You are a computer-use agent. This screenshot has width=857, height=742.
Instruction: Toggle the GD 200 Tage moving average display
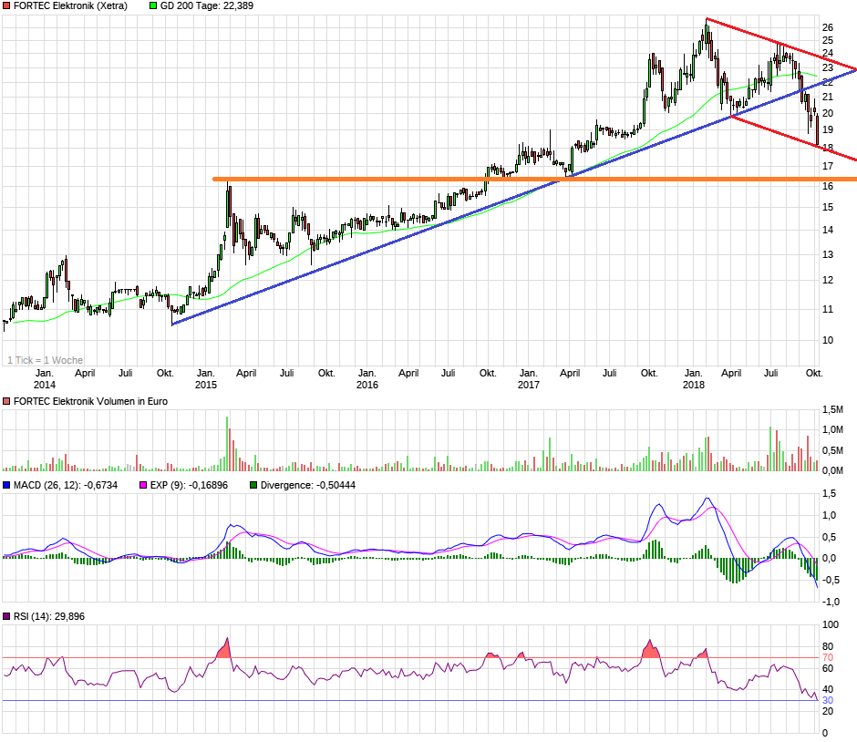(x=151, y=6)
